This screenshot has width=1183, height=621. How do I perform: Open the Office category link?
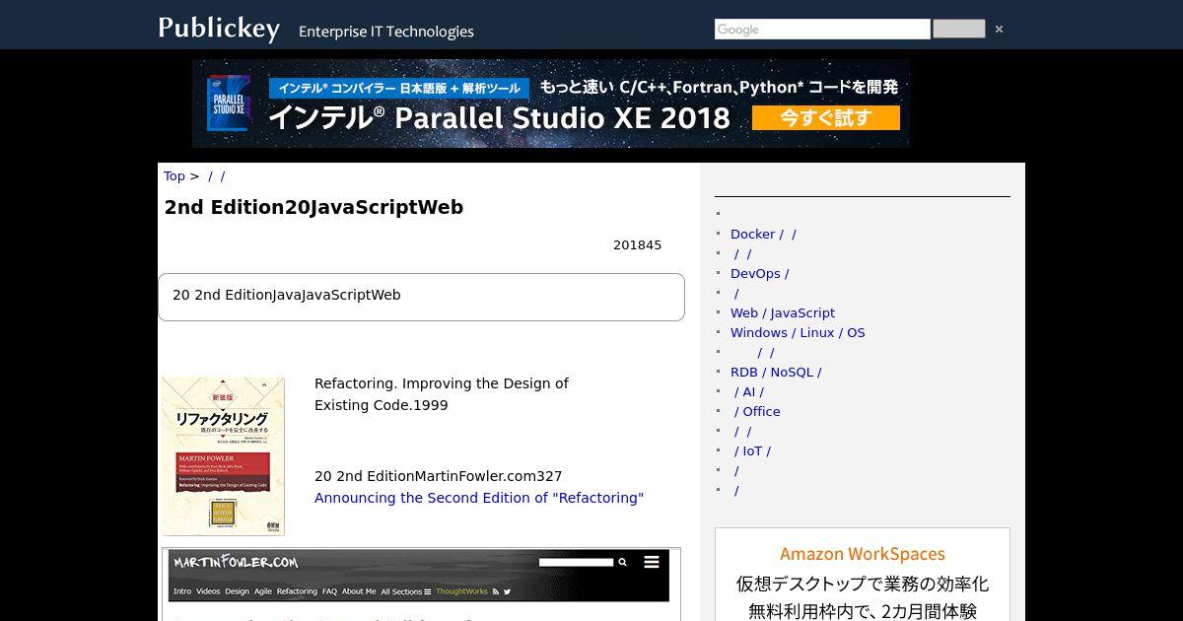[x=756, y=412]
